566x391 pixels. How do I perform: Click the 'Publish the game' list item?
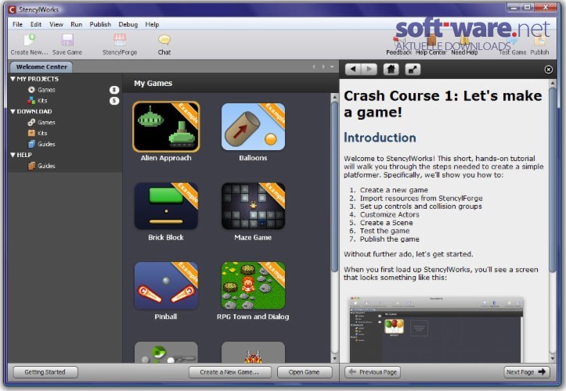tap(390, 239)
